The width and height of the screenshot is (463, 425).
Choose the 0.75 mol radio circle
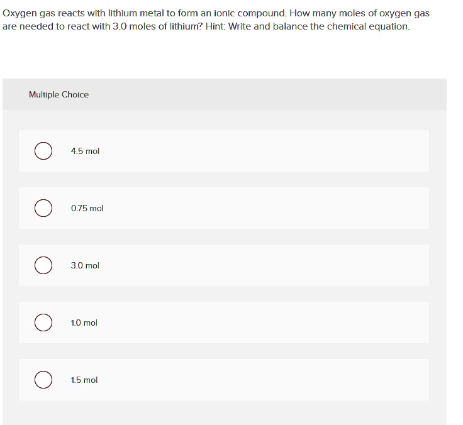tap(43, 208)
